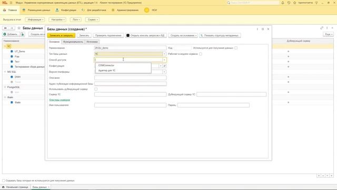337x190 pixels.
Task: Select UT_Demo database row
Action: point(20,52)
